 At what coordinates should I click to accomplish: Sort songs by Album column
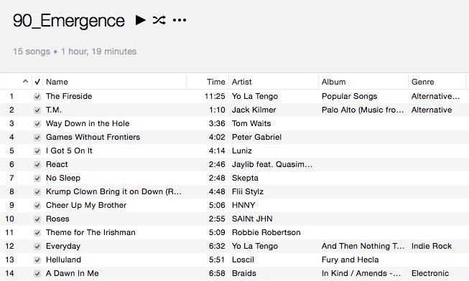[333, 82]
